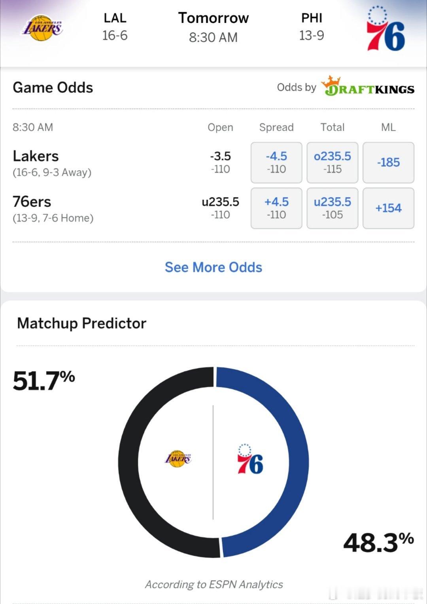Expand the game header showing Tomorrow 8:30 AM
Image resolution: width=427 pixels, height=604 pixels.
pyautogui.click(x=213, y=27)
